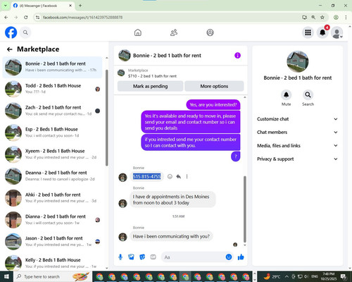352x282 pixels.
Task: Open conversation information purple icon
Action: coord(237,56)
